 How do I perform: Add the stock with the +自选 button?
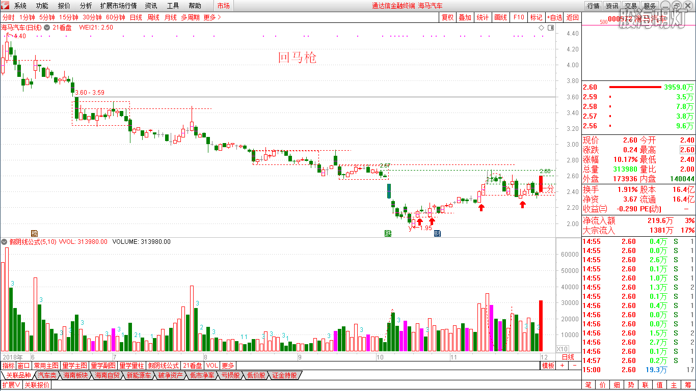[554, 17]
